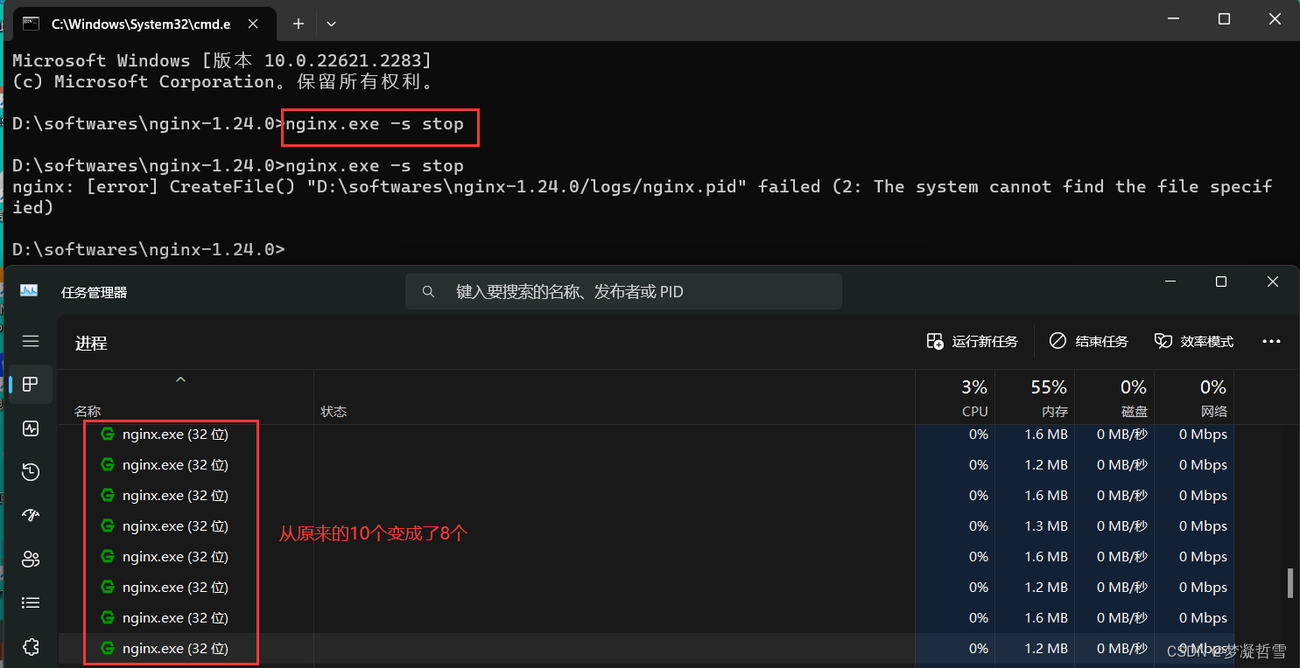Image resolution: width=1300 pixels, height=668 pixels.
Task: Open Users page in Task Manager sidebar
Action: pos(31,559)
